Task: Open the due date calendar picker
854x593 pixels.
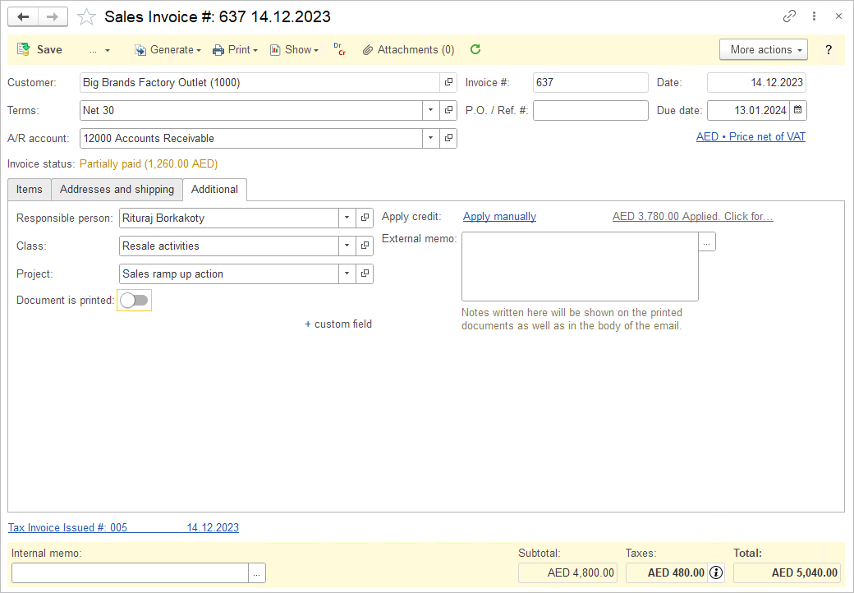Action: point(798,110)
